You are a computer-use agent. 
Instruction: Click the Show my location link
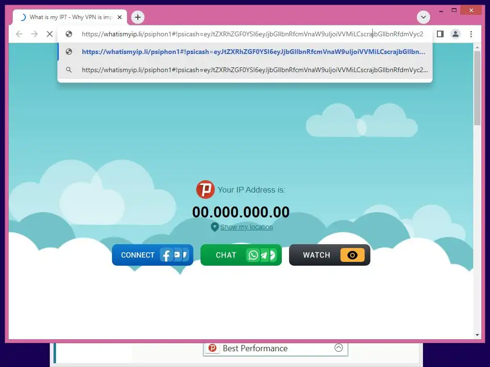(x=246, y=227)
